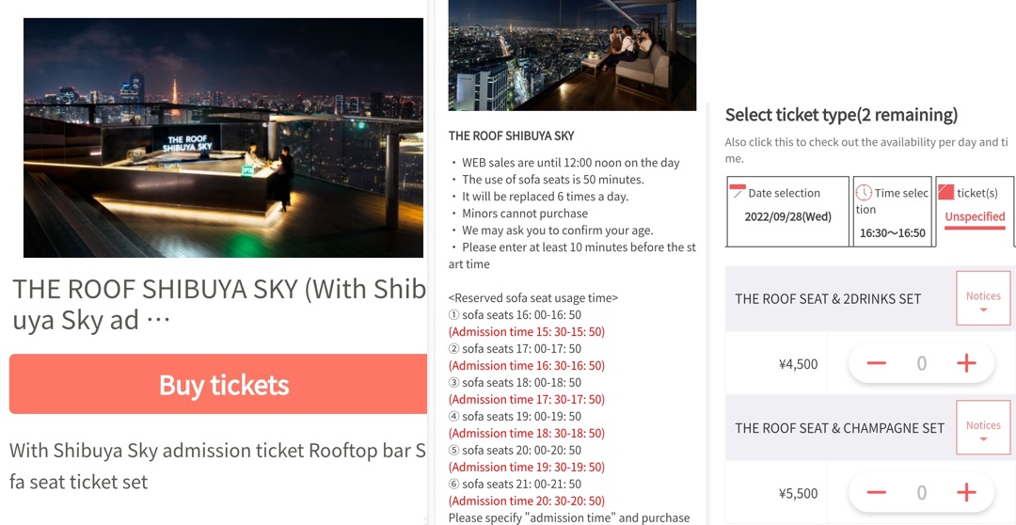Select the ticket(s) Unspecified tab
This screenshot has width=1016, height=525.
coord(975,212)
